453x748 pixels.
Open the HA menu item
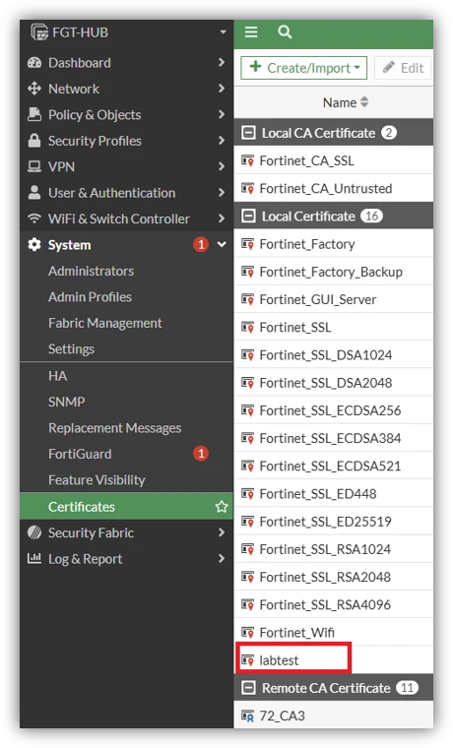coord(57,376)
